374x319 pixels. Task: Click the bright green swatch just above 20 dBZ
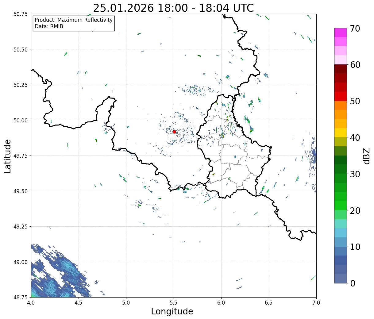(341, 206)
